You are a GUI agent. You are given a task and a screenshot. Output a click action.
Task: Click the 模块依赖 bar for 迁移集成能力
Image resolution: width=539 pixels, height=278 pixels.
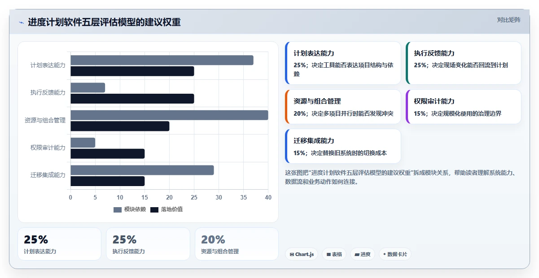click(x=142, y=170)
